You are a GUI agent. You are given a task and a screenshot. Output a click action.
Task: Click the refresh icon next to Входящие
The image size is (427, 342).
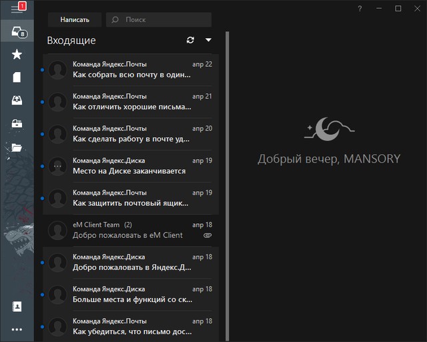click(x=191, y=40)
